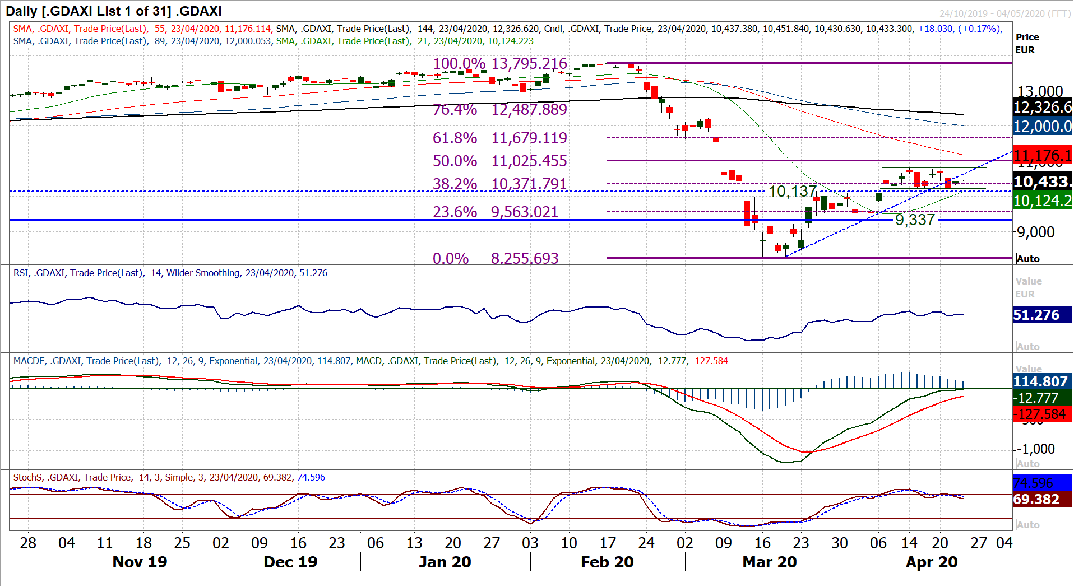1074x587 pixels.
Task: Click the Nov 19 month label
Action: [x=140, y=562]
